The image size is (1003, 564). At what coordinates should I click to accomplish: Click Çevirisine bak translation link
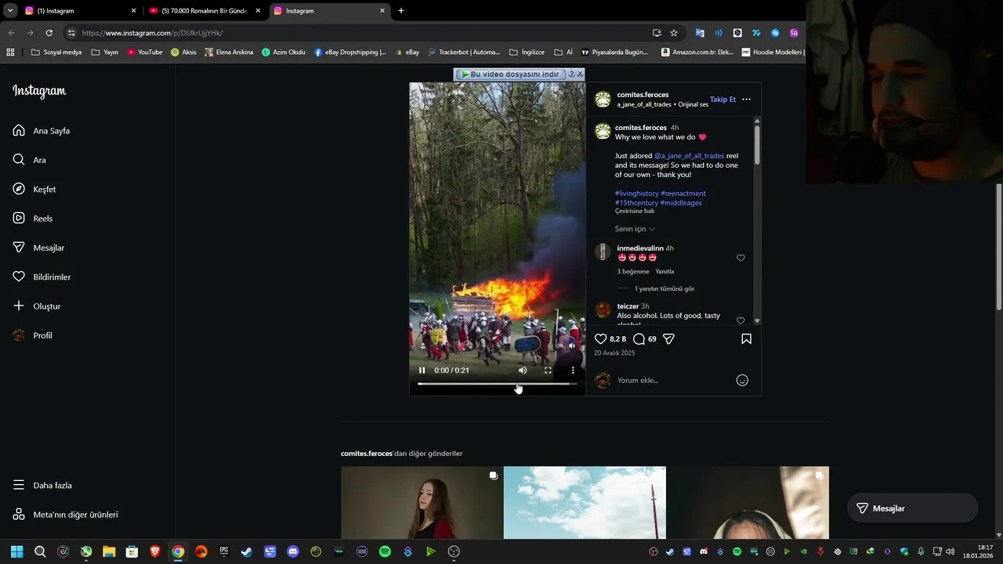(x=635, y=211)
